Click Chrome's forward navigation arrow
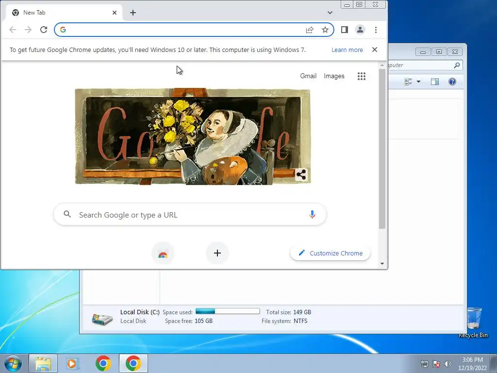Viewport: 497px width, 373px height. [28, 30]
